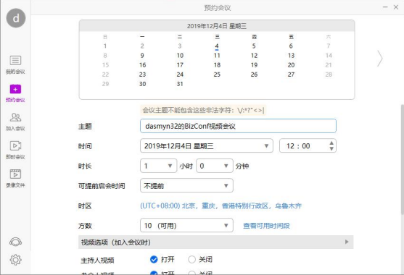Viewport: 404px width, 275px height.
Task: Minimize the 预约会议 window
Action: tap(385, 7)
